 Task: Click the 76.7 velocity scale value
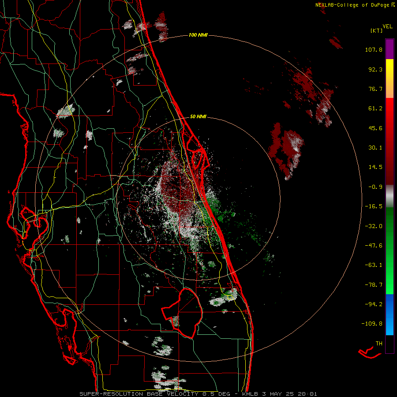(x=375, y=89)
